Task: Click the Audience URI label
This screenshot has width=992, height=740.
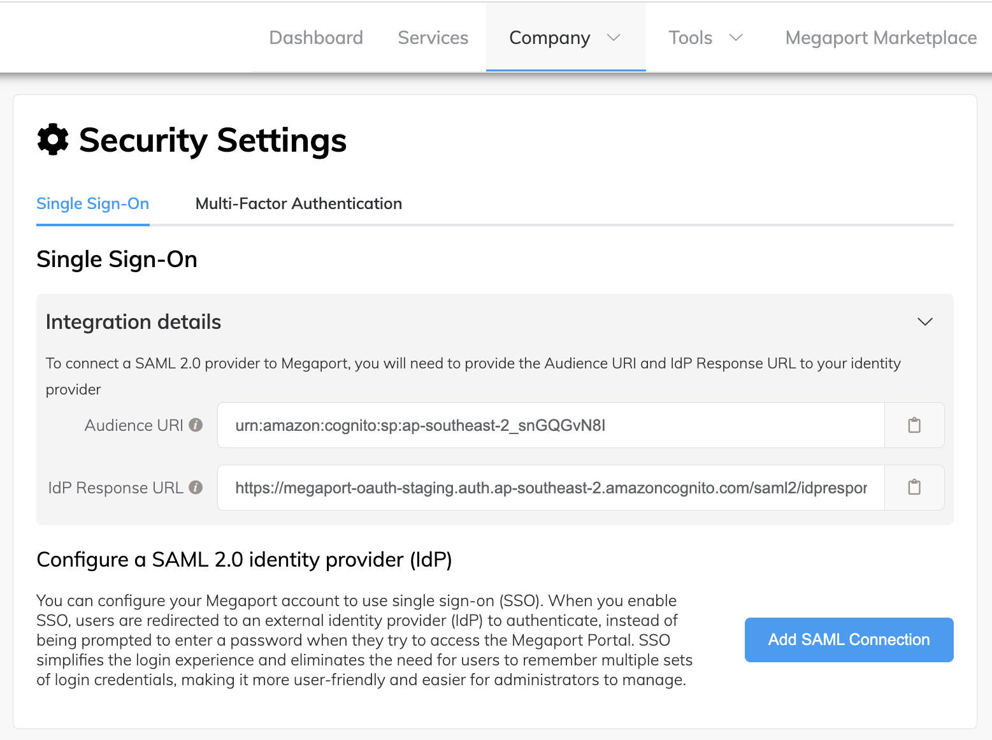Action: click(134, 425)
